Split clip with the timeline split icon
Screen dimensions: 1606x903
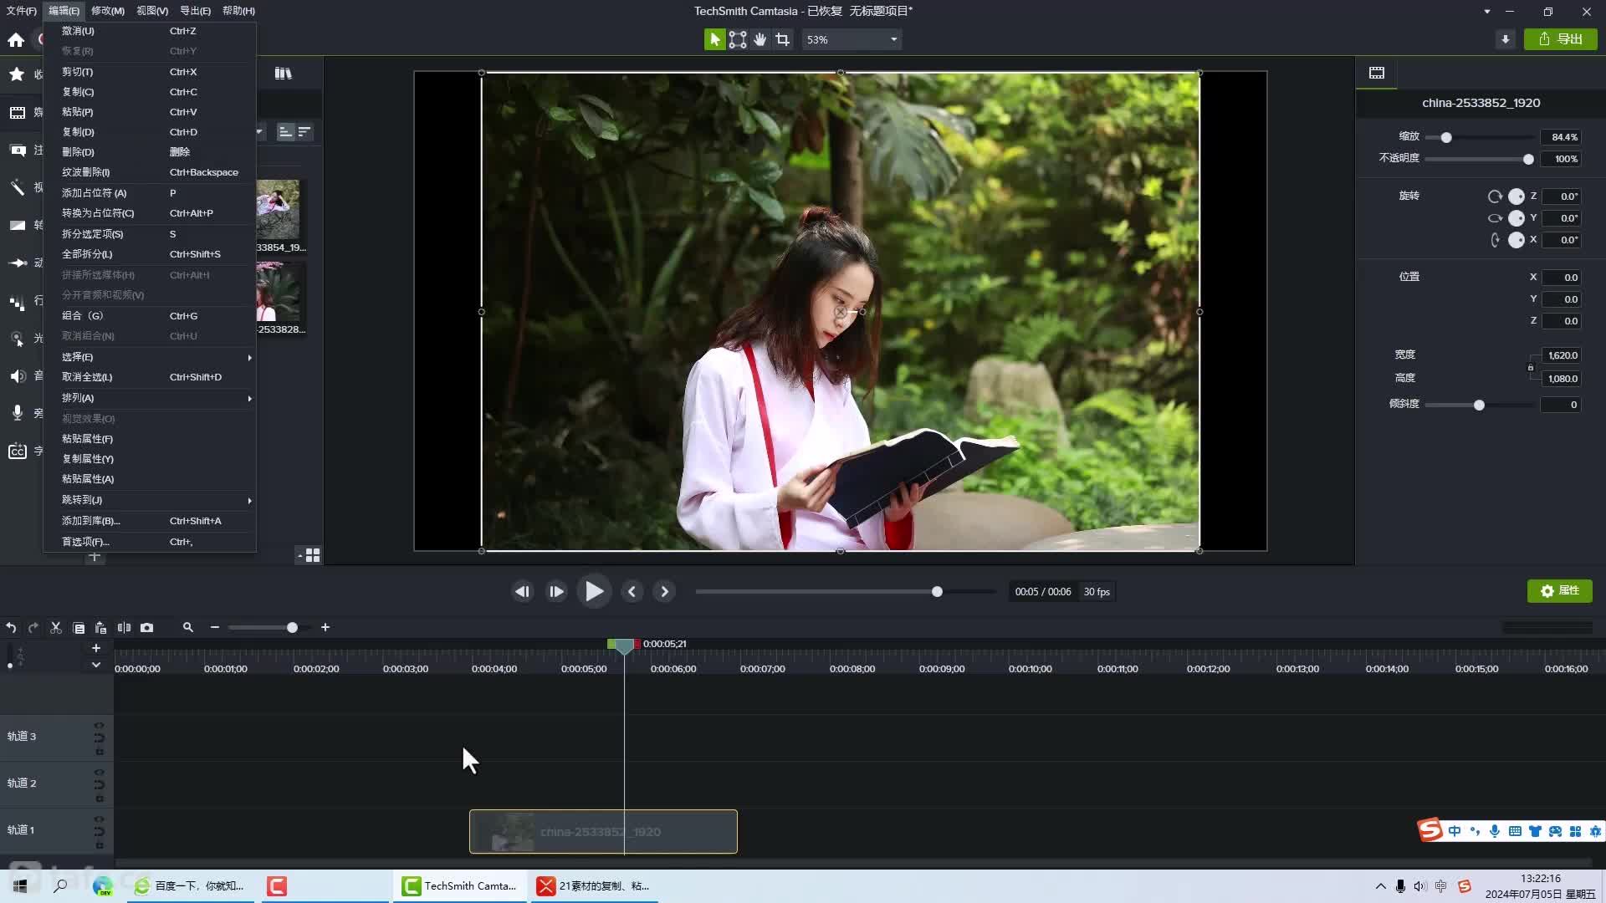click(x=124, y=627)
